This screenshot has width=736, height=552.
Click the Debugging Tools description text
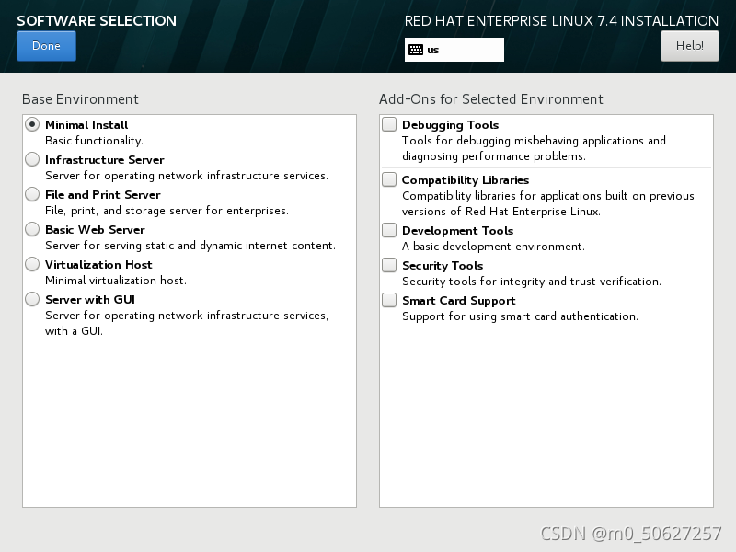coord(534,148)
